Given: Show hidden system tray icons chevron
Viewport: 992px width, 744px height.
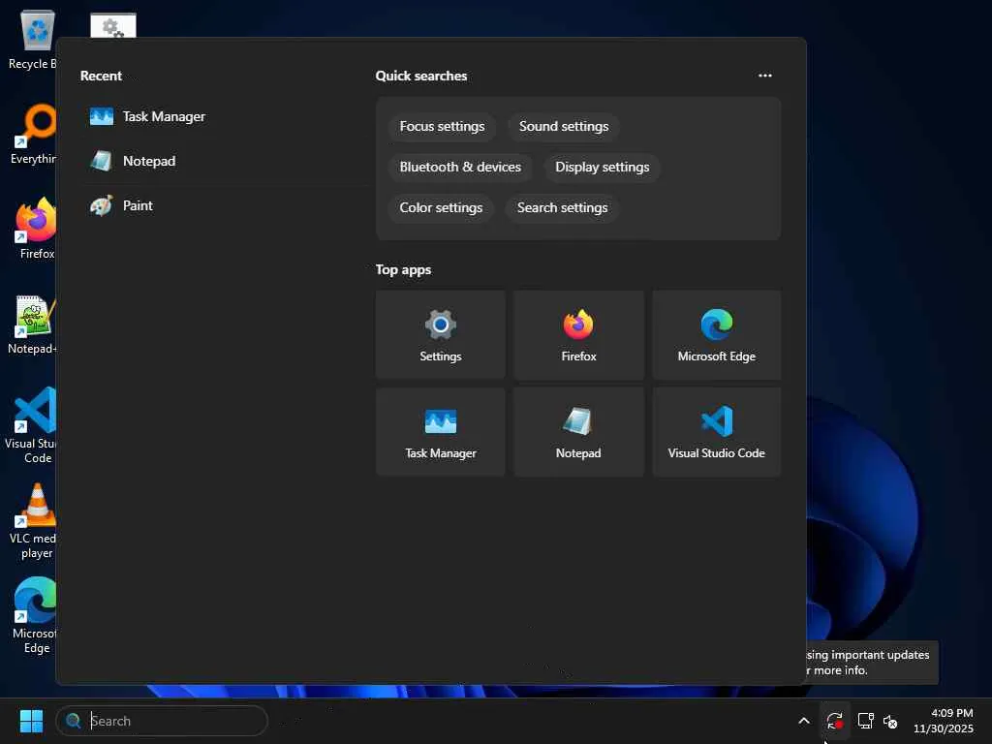Looking at the screenshot, I should (x=803, y=721).
